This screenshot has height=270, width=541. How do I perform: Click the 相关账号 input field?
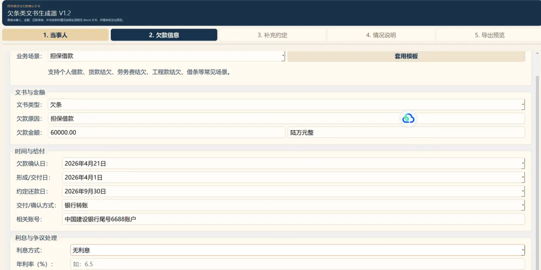pos(294,219)
